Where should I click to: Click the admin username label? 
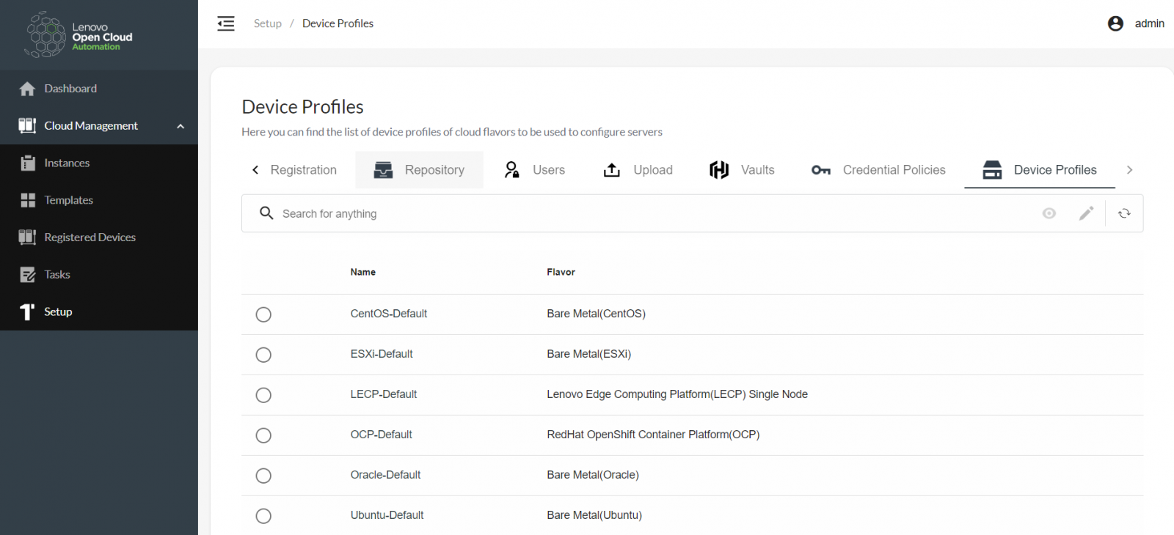pos(1149,23)
